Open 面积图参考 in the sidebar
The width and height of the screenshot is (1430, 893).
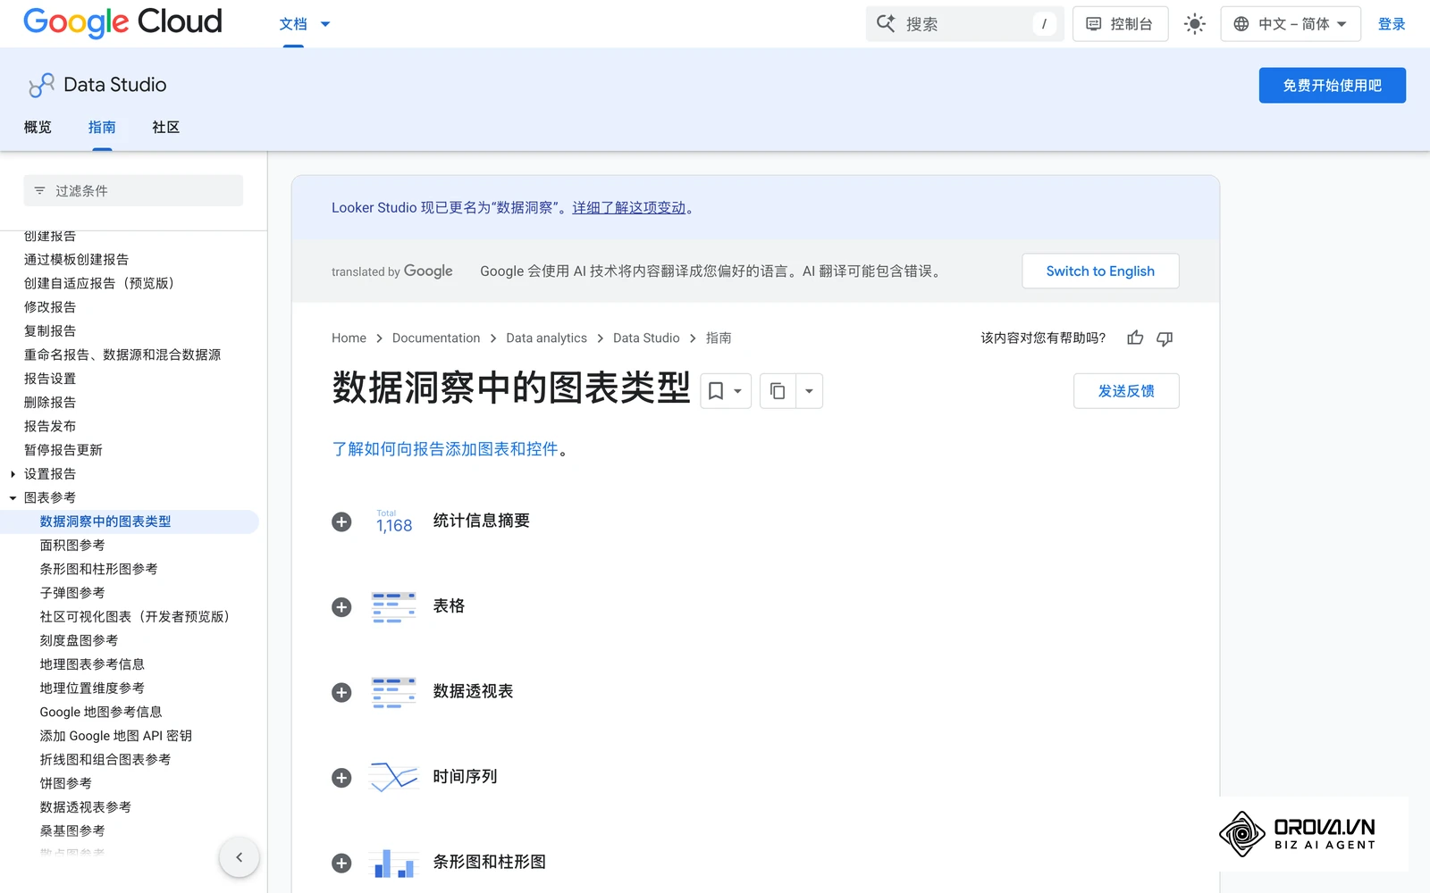coord(72,546)
